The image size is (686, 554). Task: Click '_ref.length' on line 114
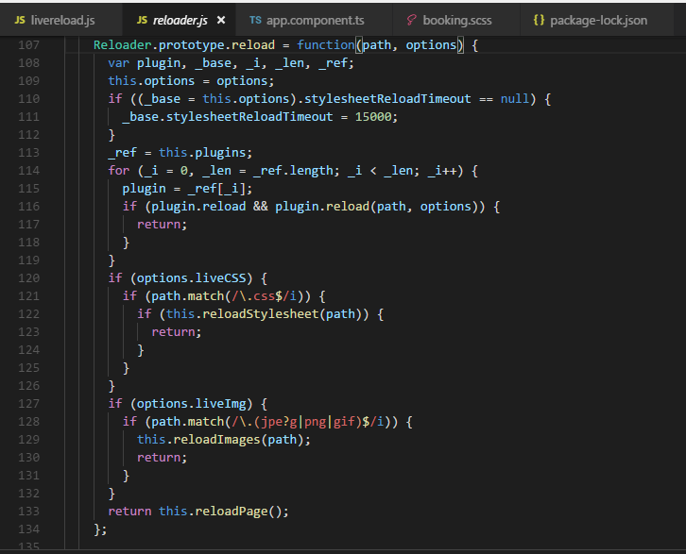(x=293, y=171)
